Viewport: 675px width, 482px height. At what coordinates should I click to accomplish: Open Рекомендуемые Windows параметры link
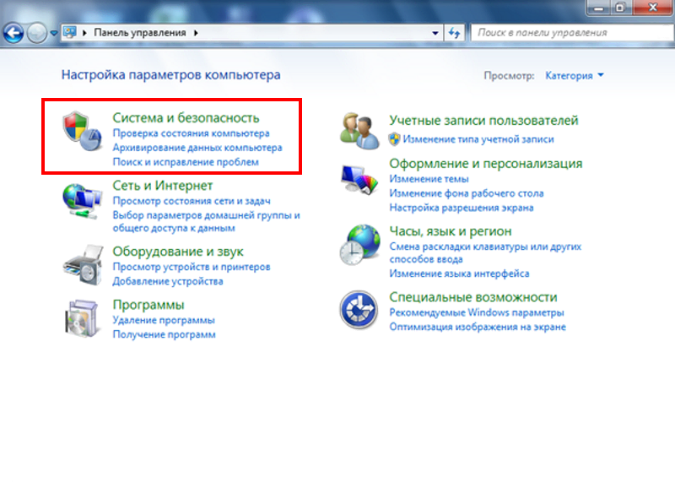(477, 312)
